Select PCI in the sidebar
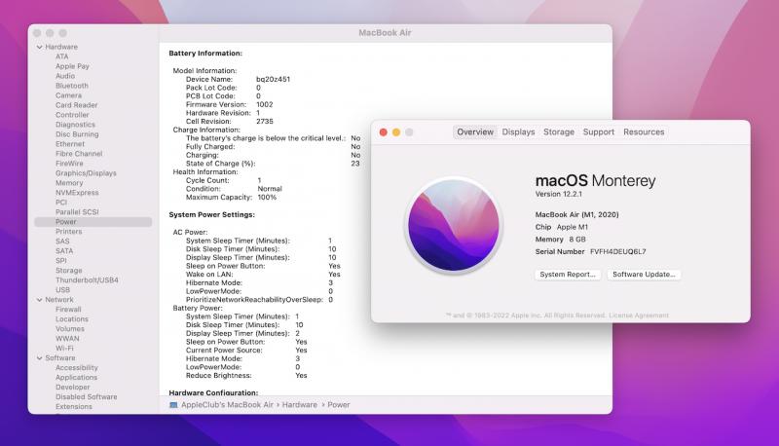The image size is (779, 446). pyautogui.click(x=61, y=203)
